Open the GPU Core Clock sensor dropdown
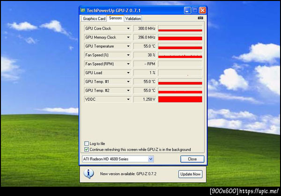Image resolution: width=281 pixels, height=196 pixels. 128,29
